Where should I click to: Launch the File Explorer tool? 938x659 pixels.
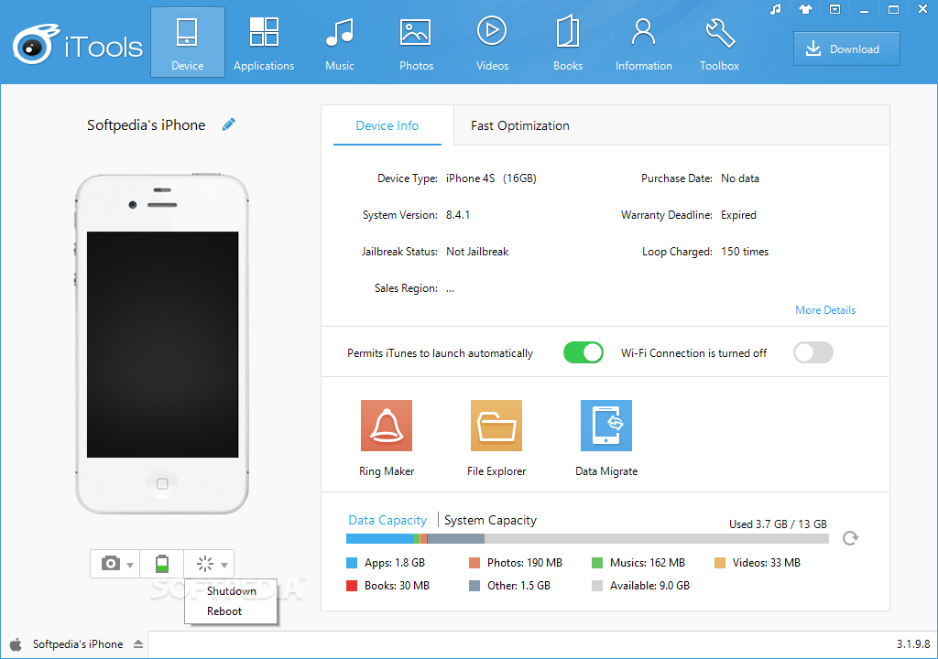[x=496, y=438]
